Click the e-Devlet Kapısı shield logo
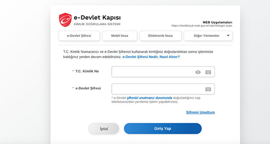 coord(65,20)
